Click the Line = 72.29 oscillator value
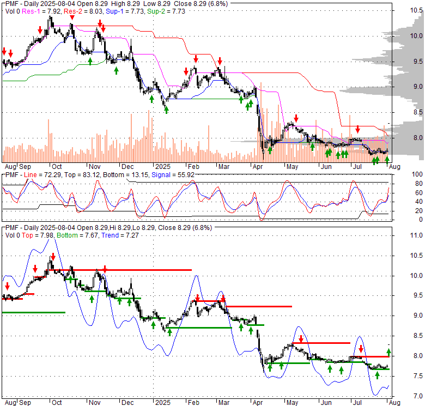 click(42, 175)
